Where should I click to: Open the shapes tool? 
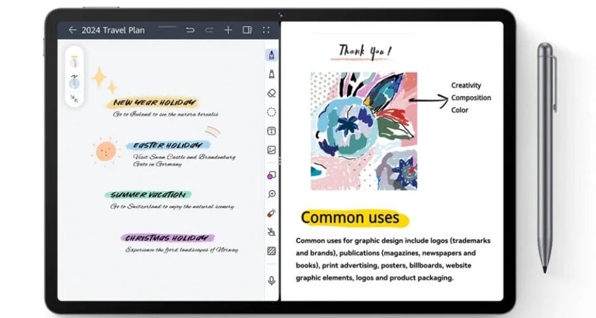272,175
